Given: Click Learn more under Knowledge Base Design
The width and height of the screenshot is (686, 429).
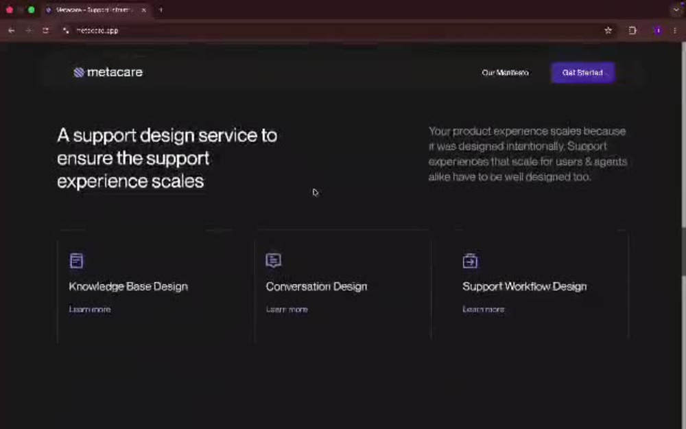Looking at the screenshot, I should tap(90, 309).
